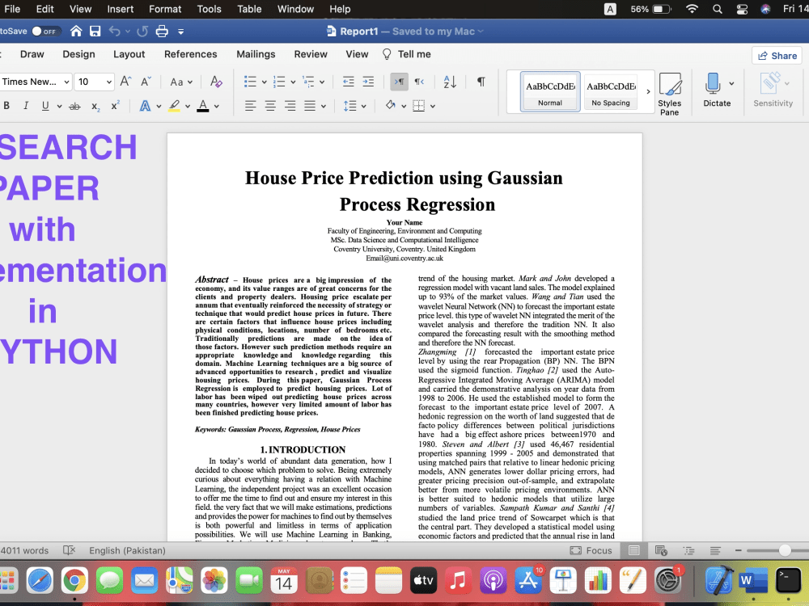The image size is (809, 606).
Task: Switch to Web Layout view icon
Action: (x=661, y=550)
